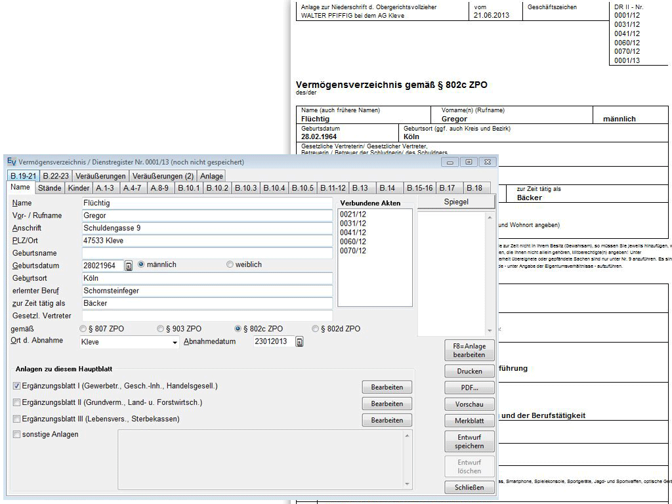Tick the sonstige Anlagen checkbox
Viewport: 672px width, 504px height.
coord(16,434)
